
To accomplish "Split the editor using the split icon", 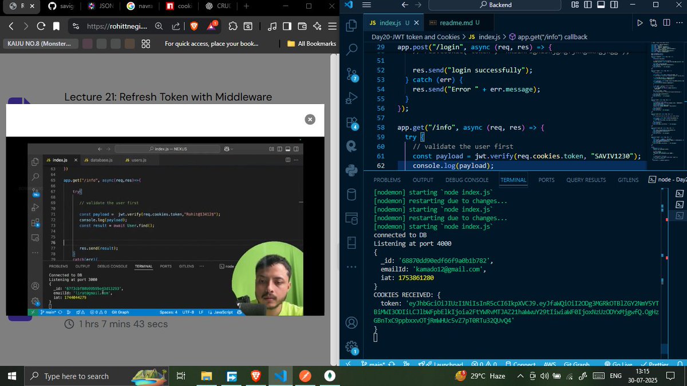I will (x=668, y=22).
